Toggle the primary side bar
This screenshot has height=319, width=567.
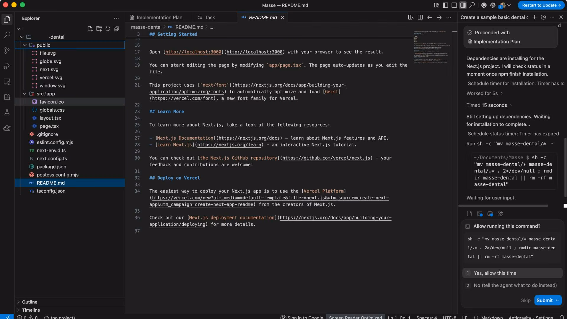click(x=445, y=5)
